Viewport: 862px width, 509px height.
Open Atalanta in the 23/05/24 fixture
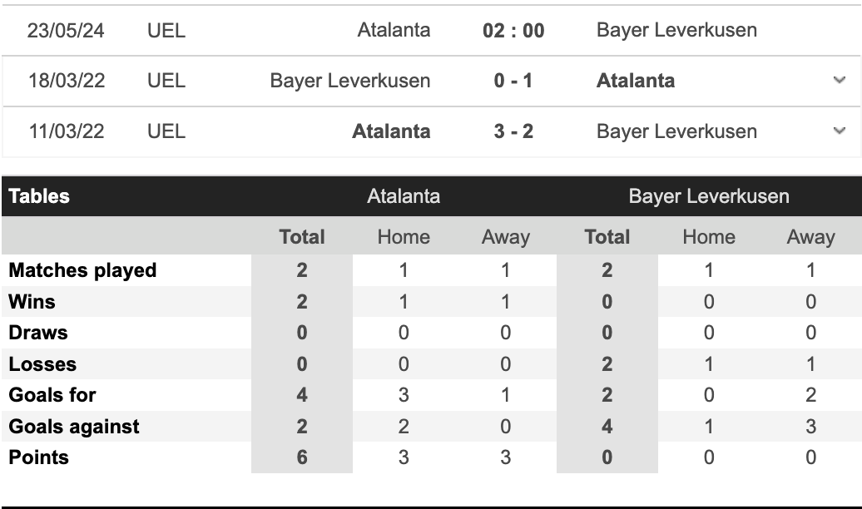394,30
